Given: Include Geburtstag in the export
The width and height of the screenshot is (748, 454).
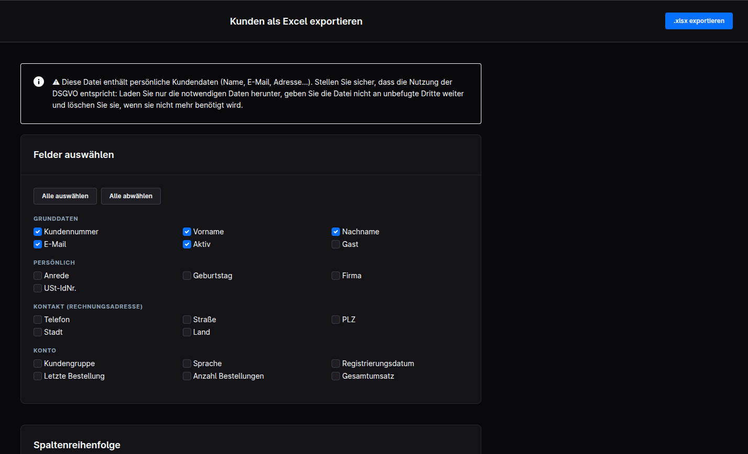Looking at the screenshot, I should pos(187,276).
